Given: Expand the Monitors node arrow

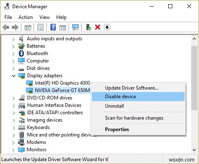Looking at the screenshot, I should pos(13,150).
